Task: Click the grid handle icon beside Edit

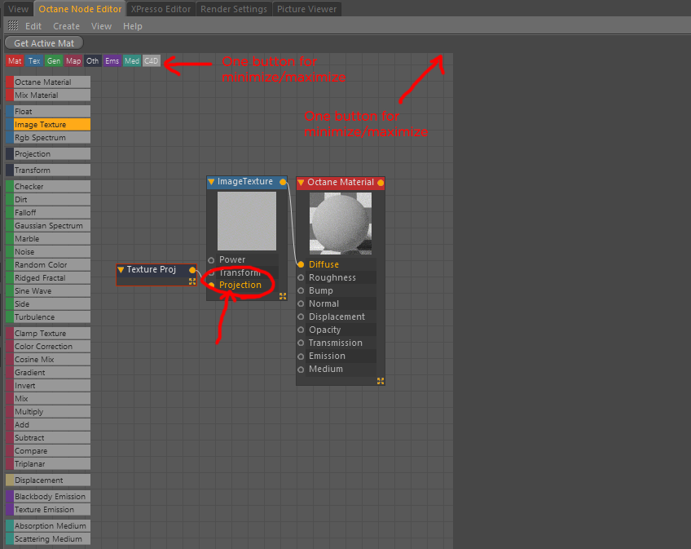Action: pos(13,25)
